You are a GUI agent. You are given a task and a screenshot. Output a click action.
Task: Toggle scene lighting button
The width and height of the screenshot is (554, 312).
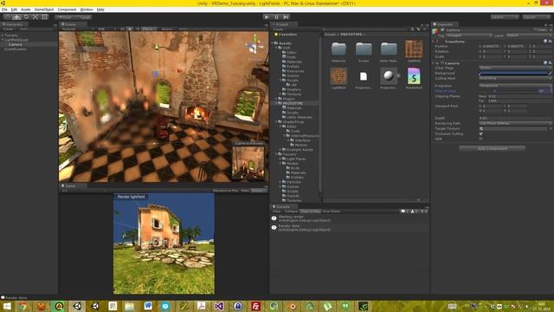(130, 29)
